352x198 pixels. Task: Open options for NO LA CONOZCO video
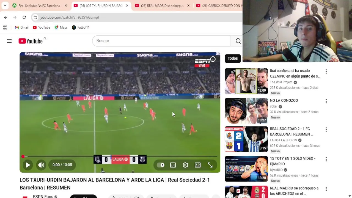point(326,101)
